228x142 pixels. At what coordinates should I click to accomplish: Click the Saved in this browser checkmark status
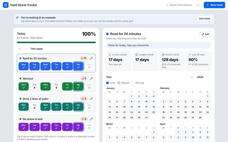click(x=179, y=5)
